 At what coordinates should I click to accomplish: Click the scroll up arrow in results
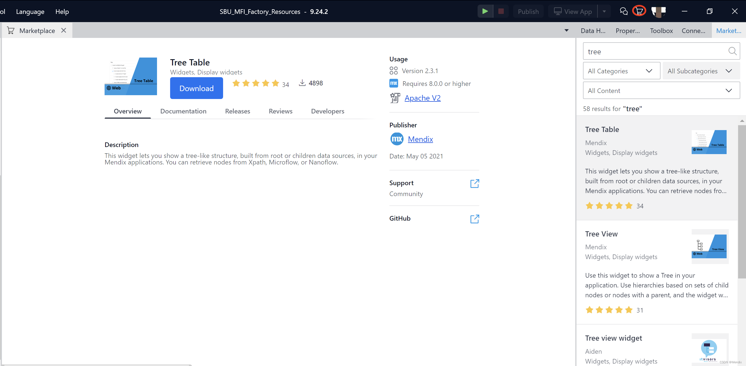742,121
